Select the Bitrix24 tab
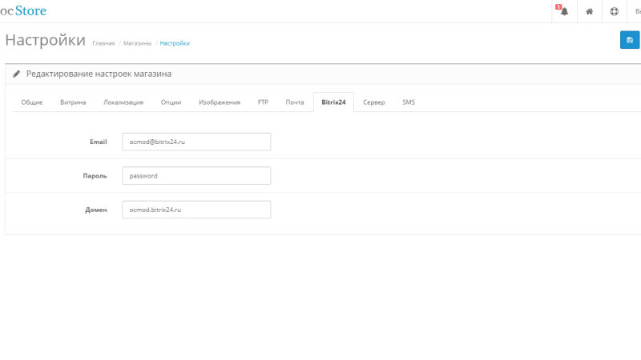Image resolution: width=641 pixels, height=360 pixels. [x=333, y=102]
